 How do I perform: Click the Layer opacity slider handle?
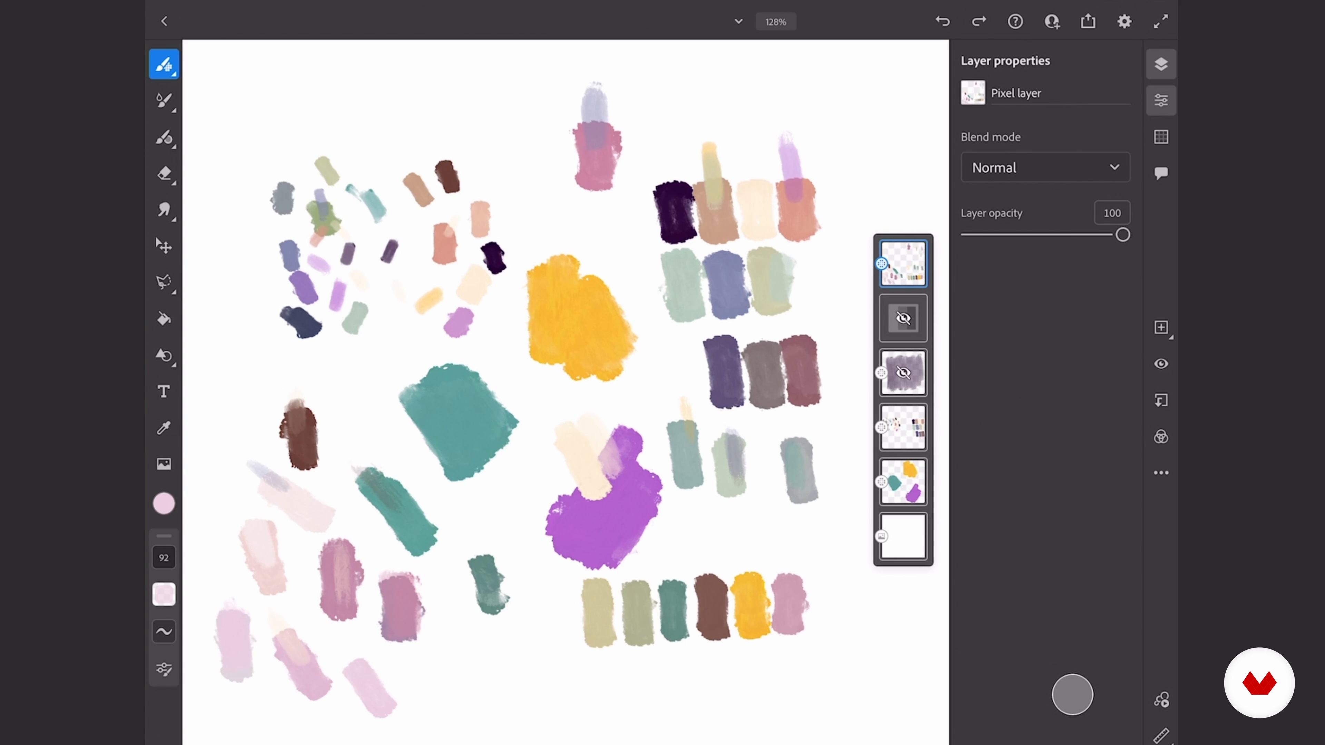[1123, 235]
